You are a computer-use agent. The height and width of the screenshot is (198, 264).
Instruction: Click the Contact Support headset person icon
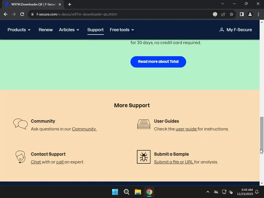pos(20,157)
